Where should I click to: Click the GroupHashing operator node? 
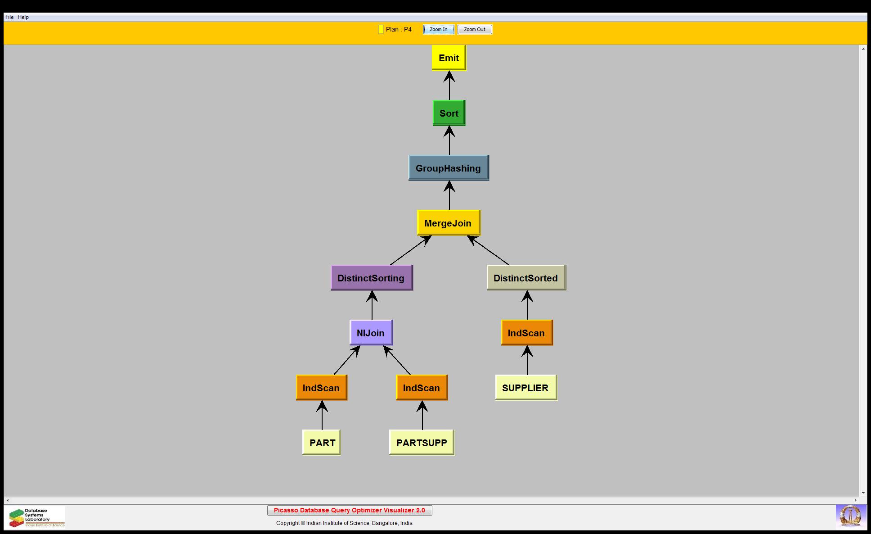coord(448,168)
